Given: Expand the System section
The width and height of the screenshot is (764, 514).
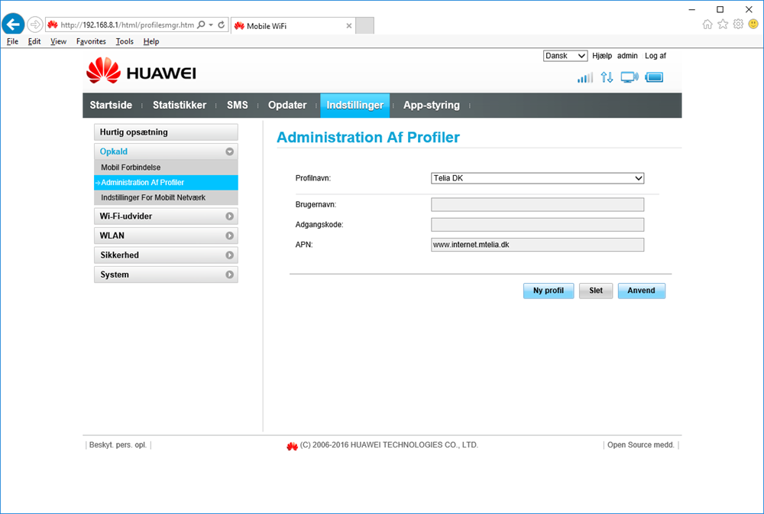Looking at the screenshot, I should pyautogui.click(x=166, y=275).
